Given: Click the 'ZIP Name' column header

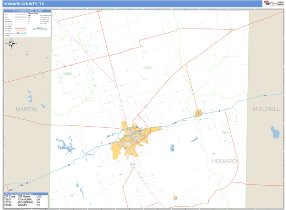Looking at the screenshot, I should [24, 197].
